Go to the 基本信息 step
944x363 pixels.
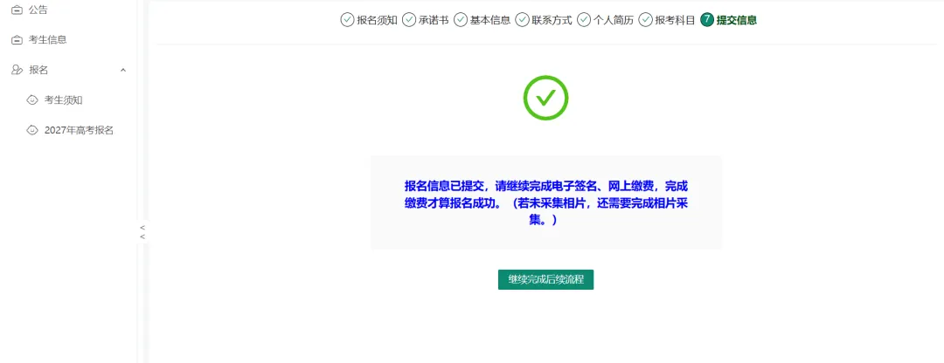point(490,20)
